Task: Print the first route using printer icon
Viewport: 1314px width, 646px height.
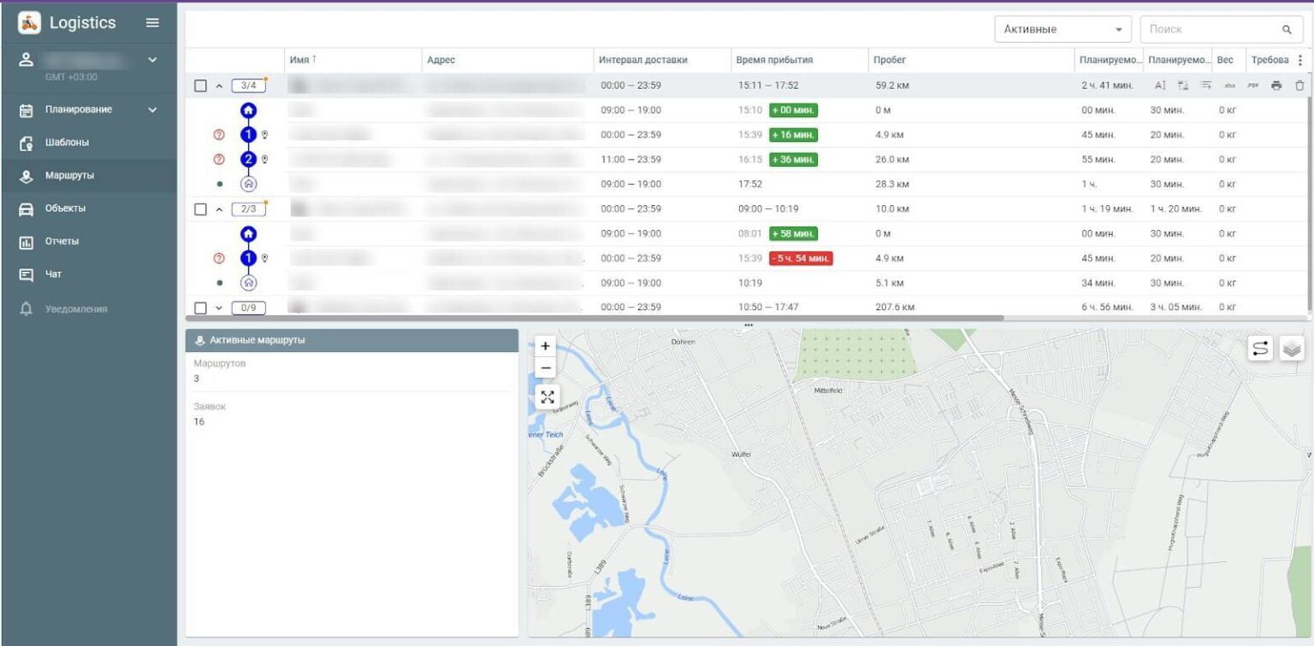Action: click(x=1276, y=85)
